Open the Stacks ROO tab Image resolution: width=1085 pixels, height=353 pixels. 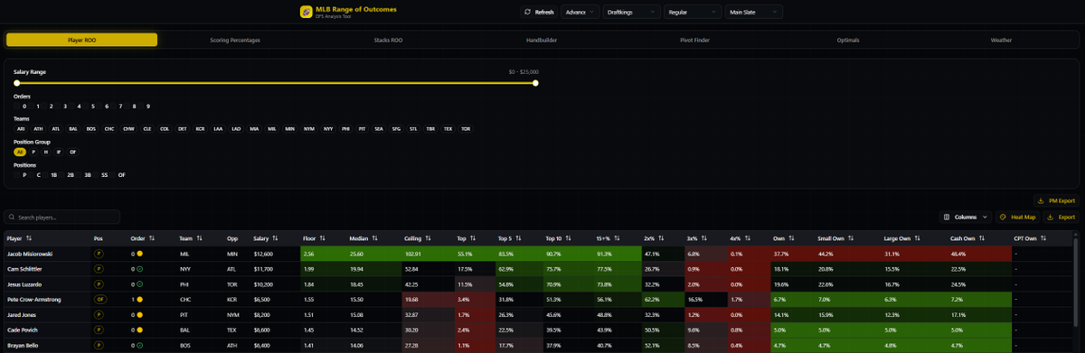pos(389,40)
